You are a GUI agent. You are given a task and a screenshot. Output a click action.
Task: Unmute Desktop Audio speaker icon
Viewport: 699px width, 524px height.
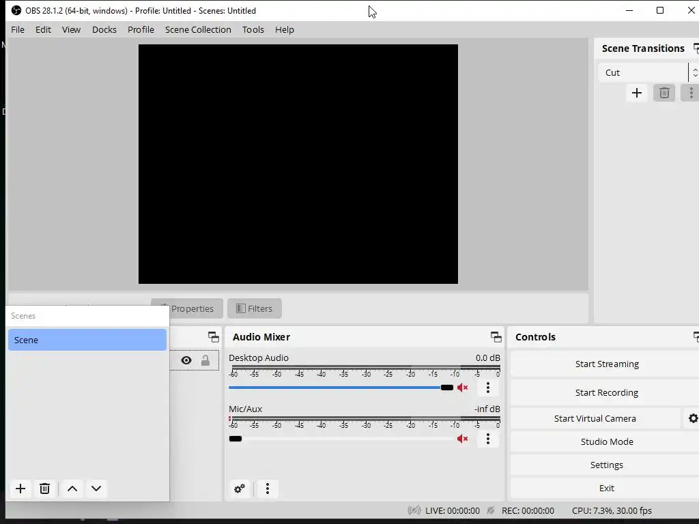click(x=463, y=388)
